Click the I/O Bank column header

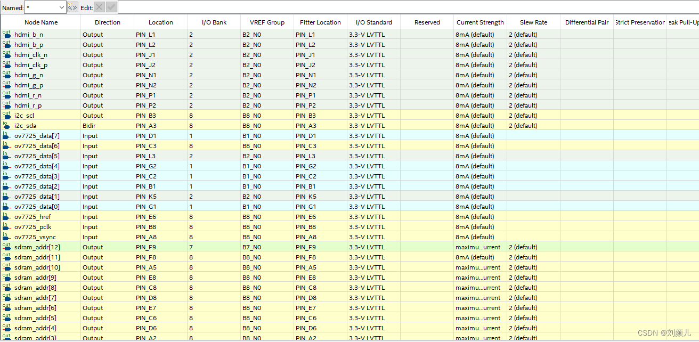point(214,22)
